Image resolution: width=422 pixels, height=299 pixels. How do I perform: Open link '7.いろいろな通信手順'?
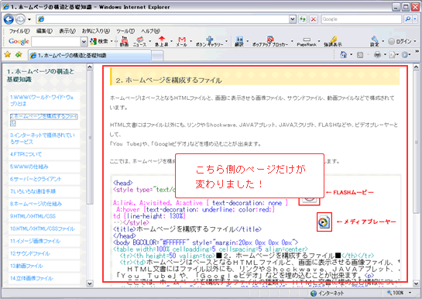pyautogui.click(x=33, y=191)
